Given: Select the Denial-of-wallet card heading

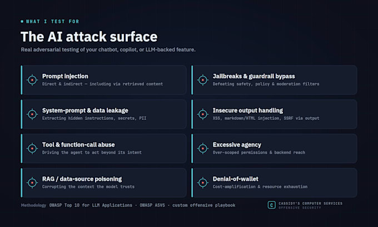Looking at the screenshot, I should [x=235, y=179].
